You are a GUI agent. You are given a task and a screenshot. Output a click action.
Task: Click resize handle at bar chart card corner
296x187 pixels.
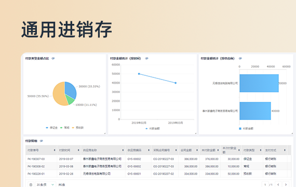[292, 133]
